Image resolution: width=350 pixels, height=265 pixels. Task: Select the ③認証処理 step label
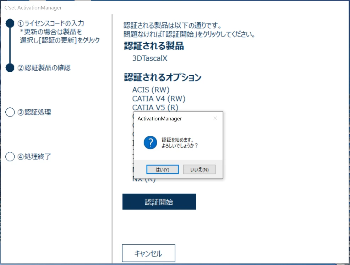(34, 112)
